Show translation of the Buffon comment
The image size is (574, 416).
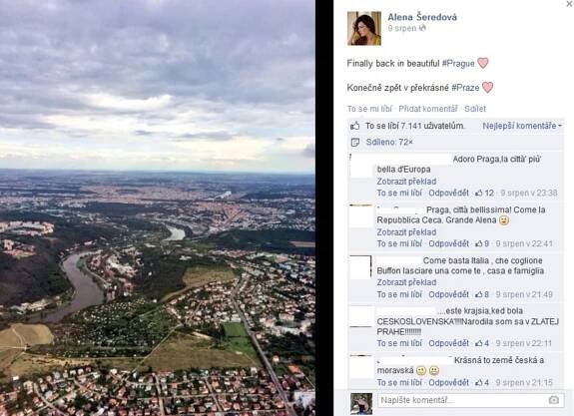pos(406,282)
